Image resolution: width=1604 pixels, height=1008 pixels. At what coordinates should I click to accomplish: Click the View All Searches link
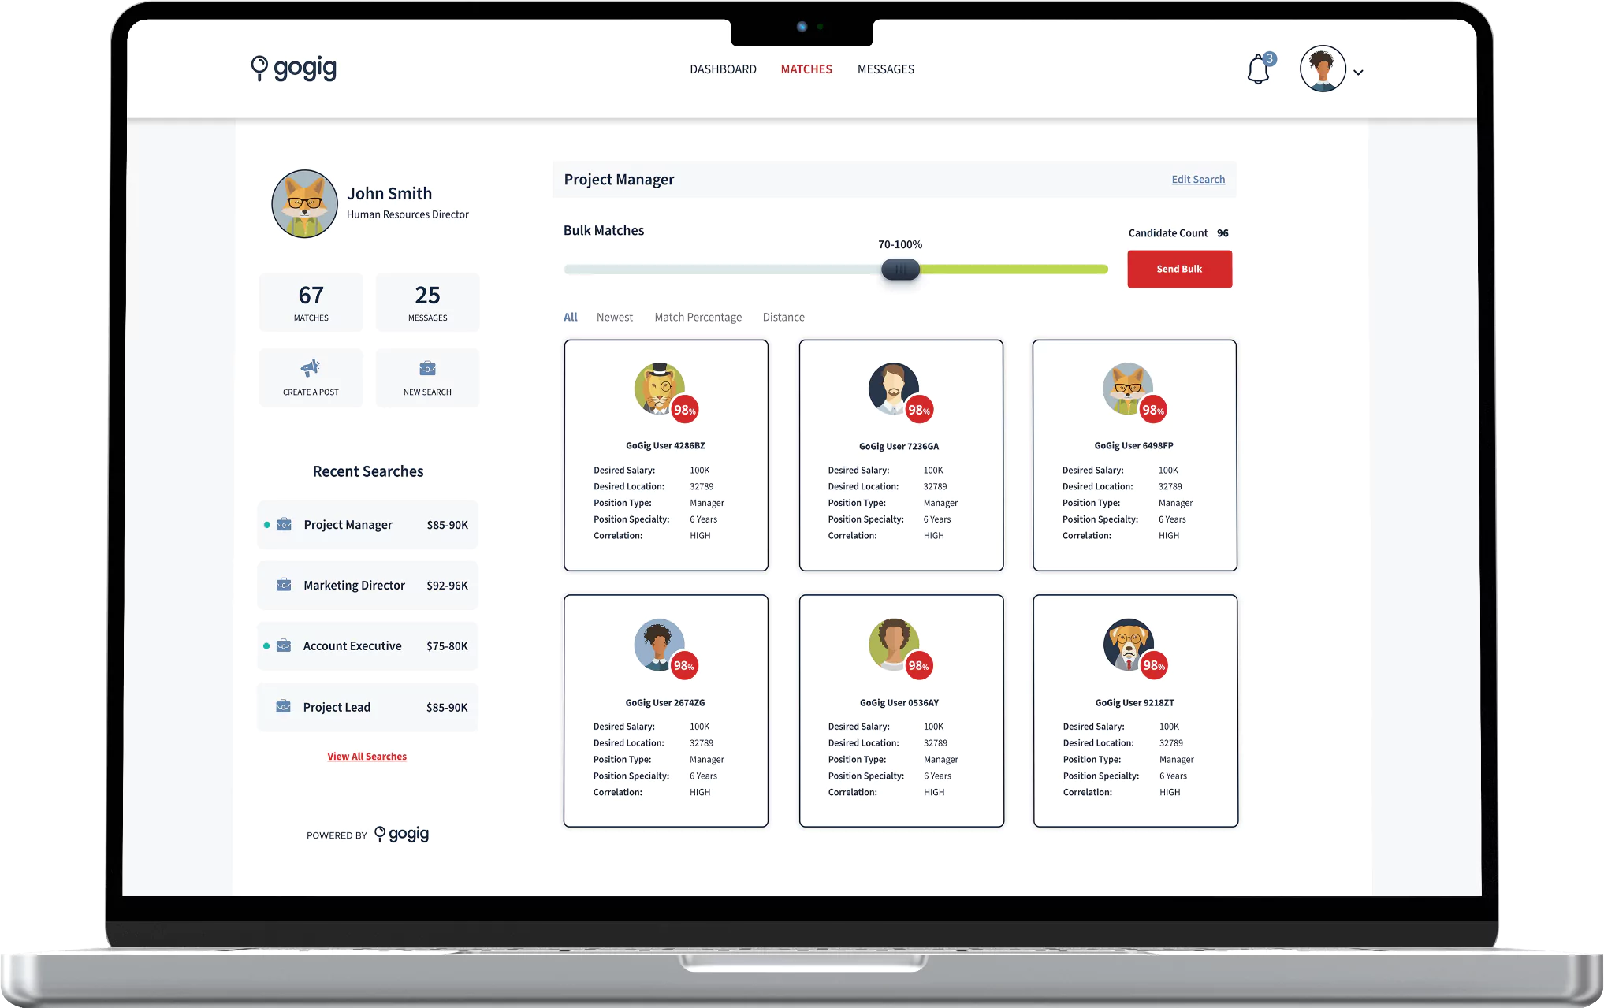tap(366, 756)
